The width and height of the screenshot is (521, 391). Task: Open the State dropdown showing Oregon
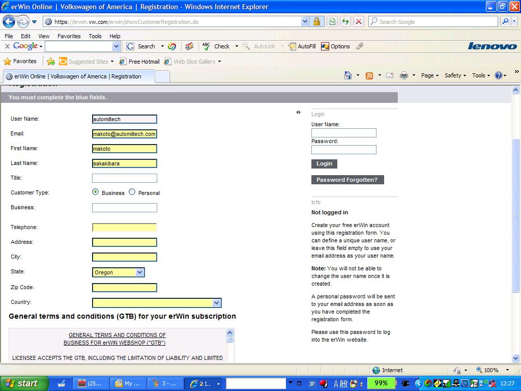118,272
